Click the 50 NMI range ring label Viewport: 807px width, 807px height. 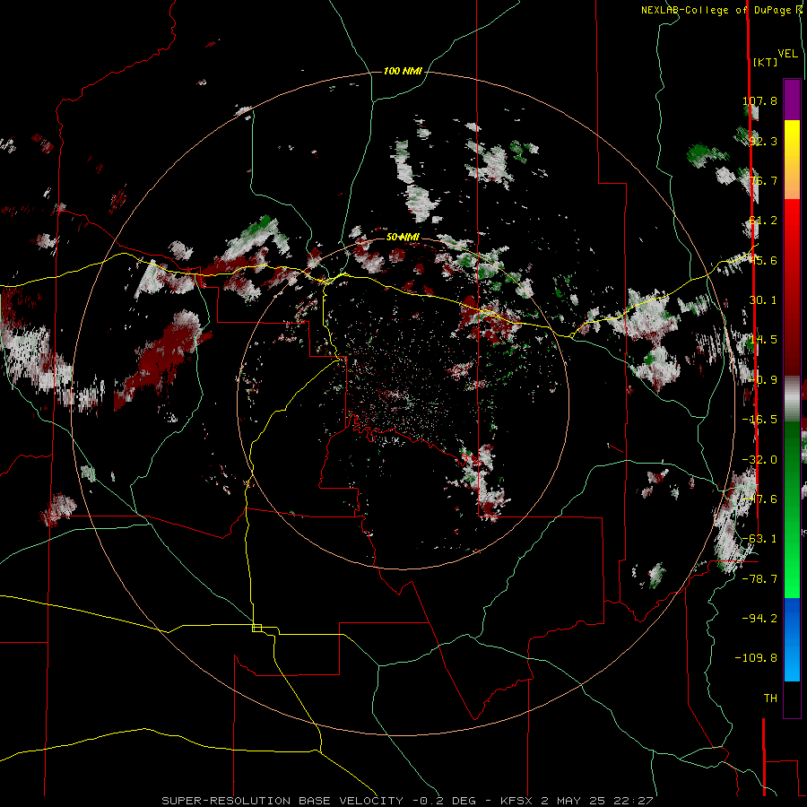[x=403, y=237]
